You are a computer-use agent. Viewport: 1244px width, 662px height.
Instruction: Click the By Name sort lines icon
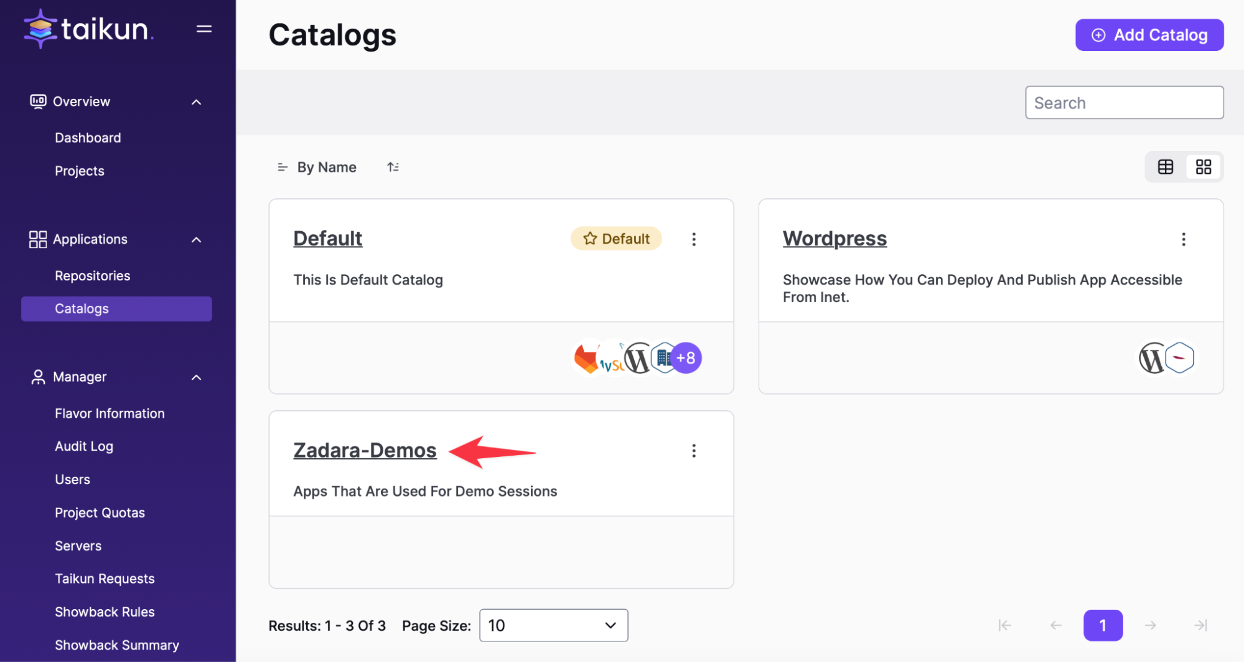pyautogui.click(x=283, y=167)
